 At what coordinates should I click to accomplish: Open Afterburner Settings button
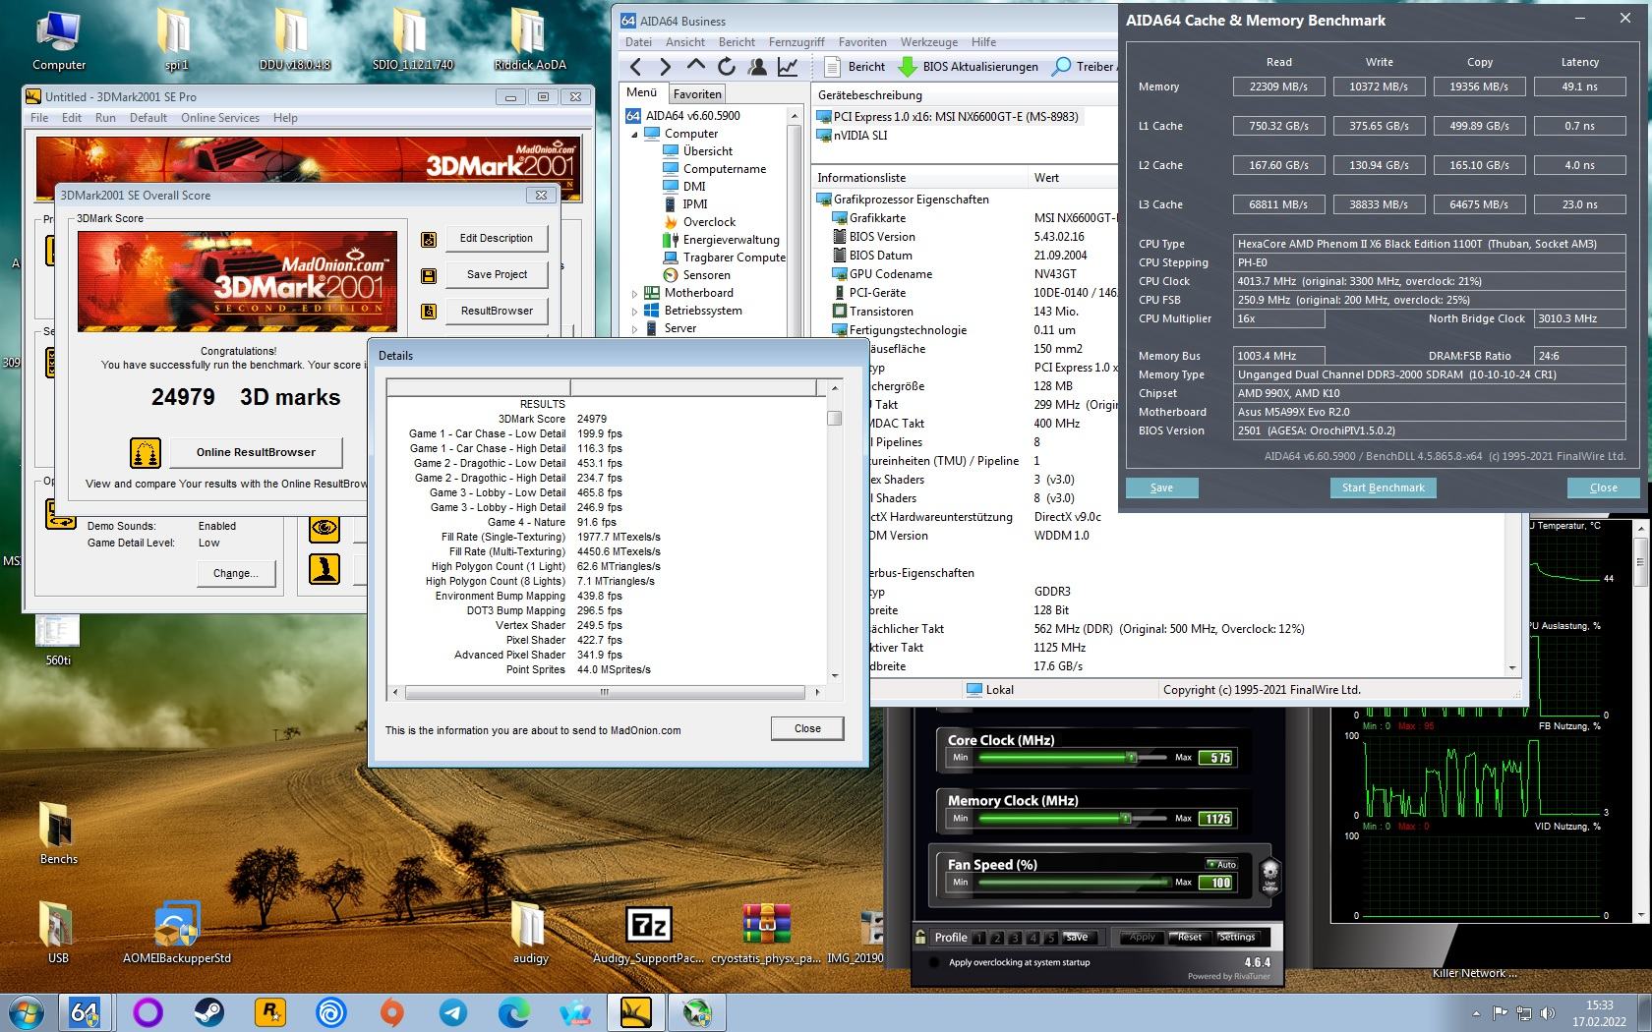point(1237,938)
